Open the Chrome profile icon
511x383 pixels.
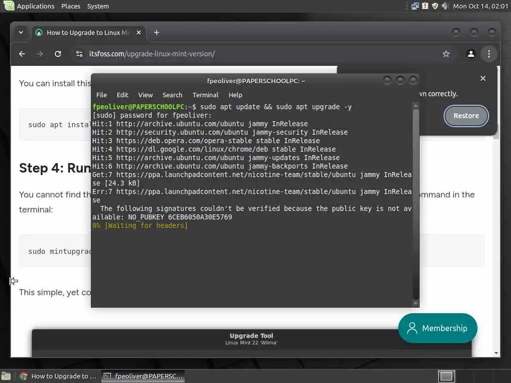click(x=471, y=54)
